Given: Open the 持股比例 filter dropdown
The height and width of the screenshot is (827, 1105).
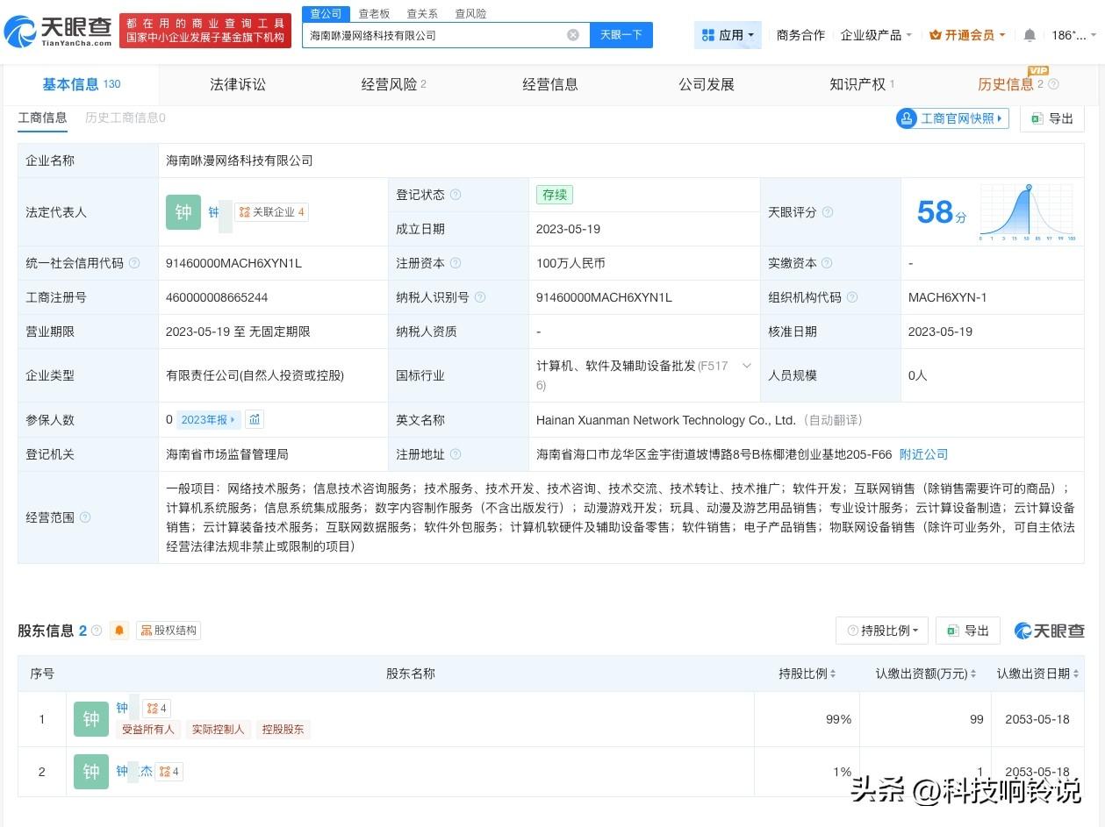Looking at the screenshot, I should (882, 631).
